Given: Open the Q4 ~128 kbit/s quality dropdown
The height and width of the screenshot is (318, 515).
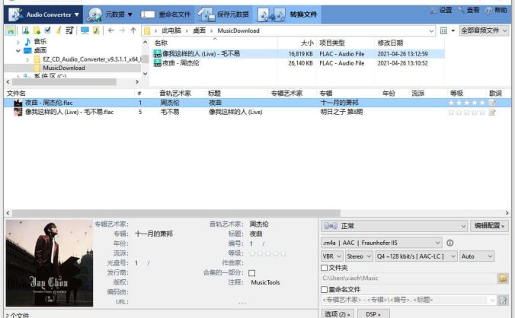Looking at the screenshot, I should pos(416,256).
